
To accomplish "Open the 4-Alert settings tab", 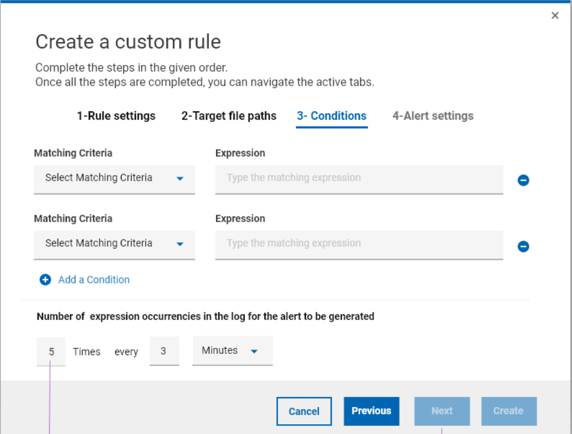I will pyautogui.click(x=433, y=116).
